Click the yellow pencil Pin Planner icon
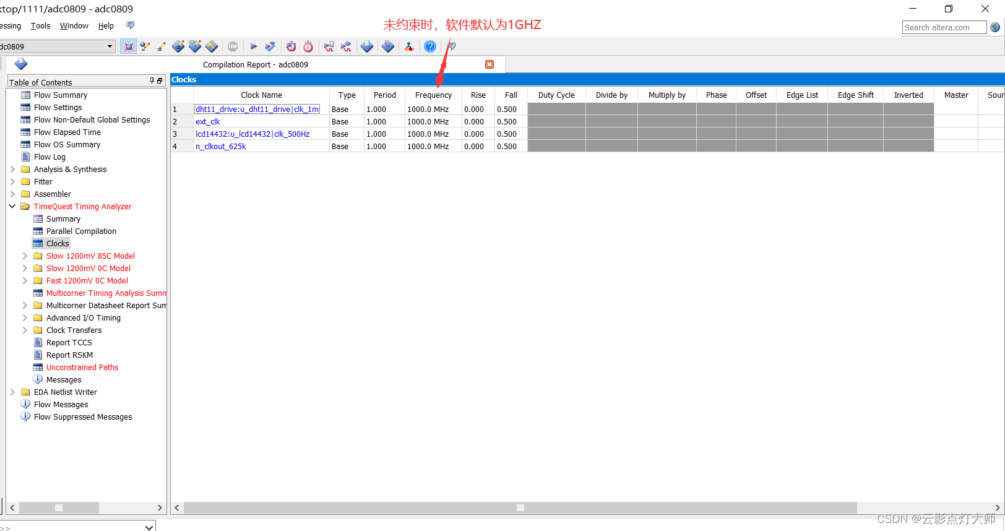This screenshot has width=1005, height=531. pyautogui.click(x=161, y=46)
